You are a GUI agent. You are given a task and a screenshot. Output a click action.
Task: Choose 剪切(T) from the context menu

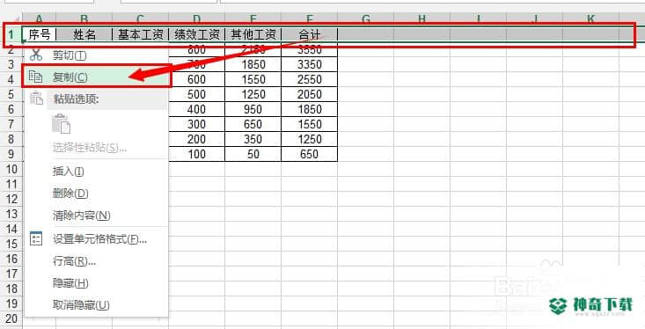pos(70,55)
